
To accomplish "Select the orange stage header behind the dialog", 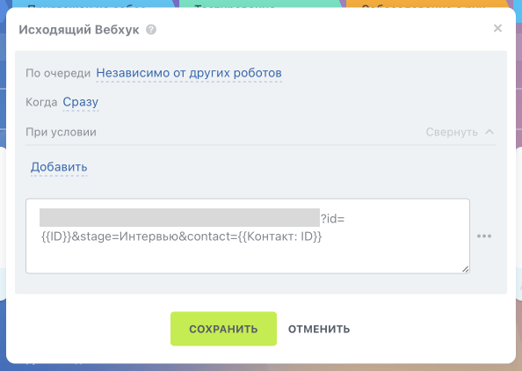I will 428,4.
